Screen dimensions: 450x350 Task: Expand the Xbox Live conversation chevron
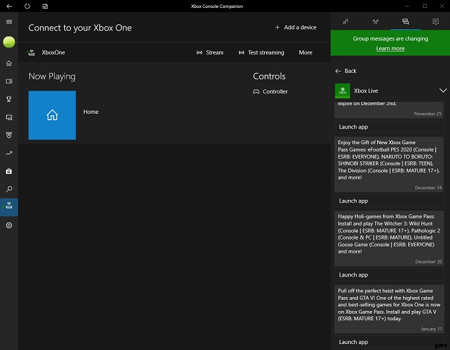click(443, 91)
